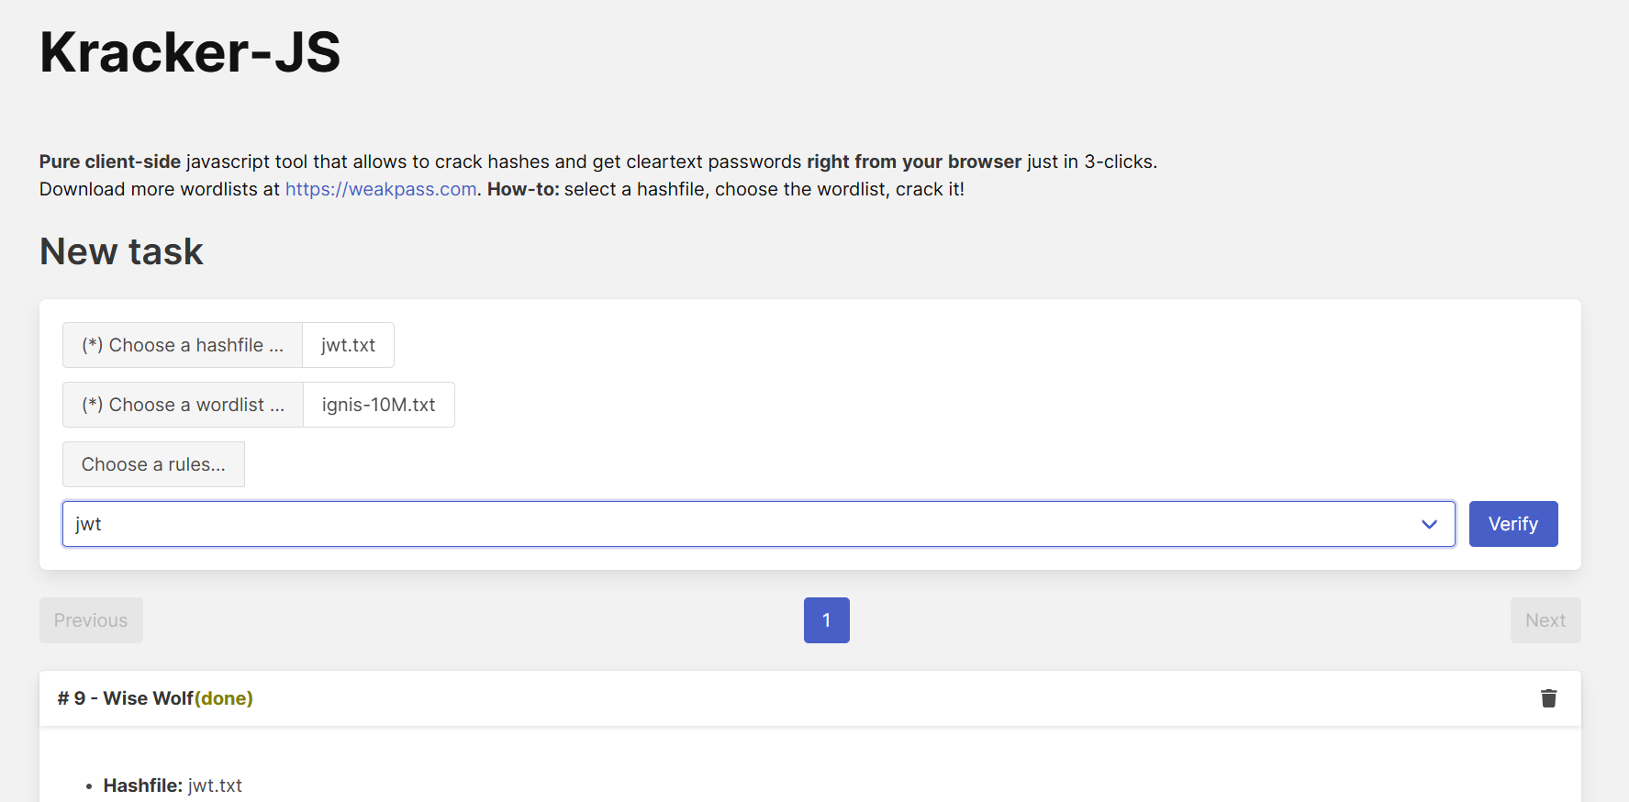Select page 1 in pagination
Screen dimensions: 1629x802
(827, 620)
